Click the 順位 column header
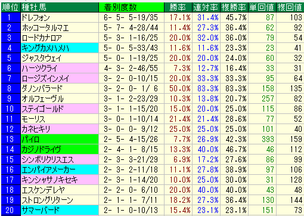The height and width of the screenshot is (216, 304). point(11,7)
